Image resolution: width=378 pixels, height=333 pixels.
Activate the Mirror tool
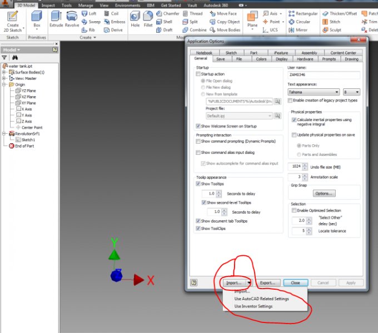(x=298, y=30)
